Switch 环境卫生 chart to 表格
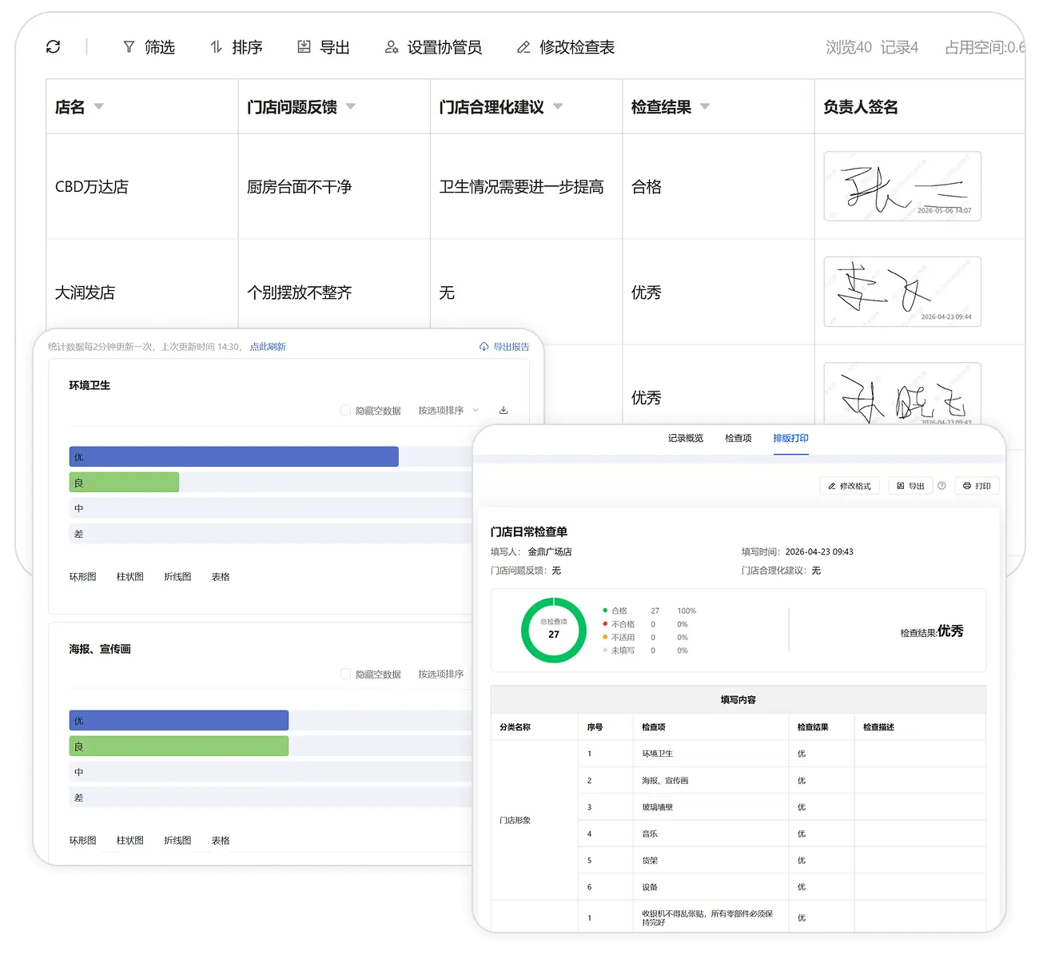 (221, 576)
